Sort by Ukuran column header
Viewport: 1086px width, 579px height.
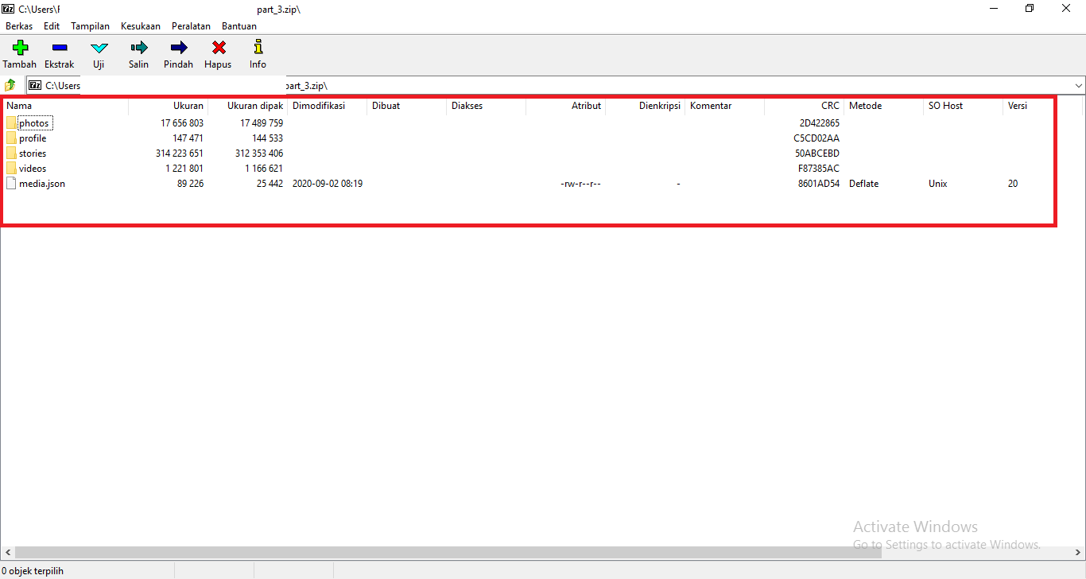click(169, 106)
